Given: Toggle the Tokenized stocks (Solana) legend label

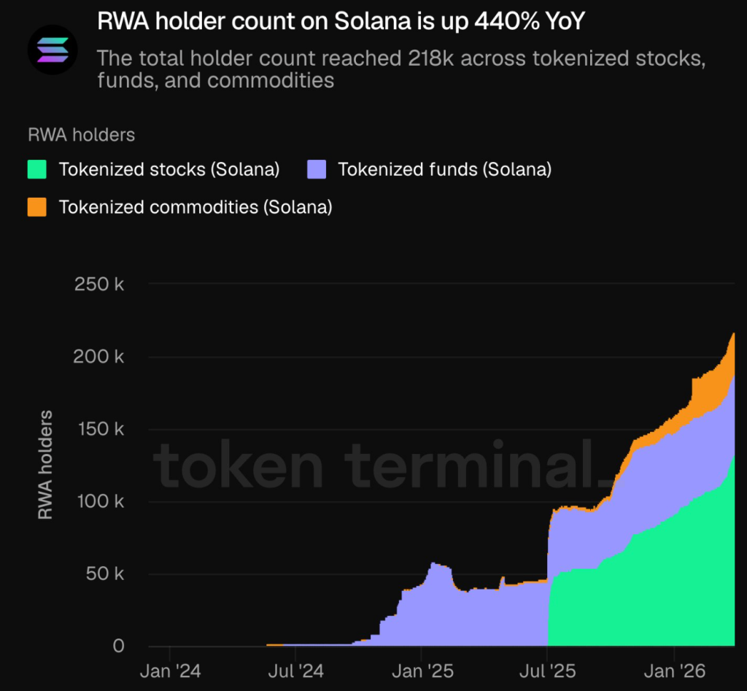Looking at the screenshot, I should tap(169, 170).
